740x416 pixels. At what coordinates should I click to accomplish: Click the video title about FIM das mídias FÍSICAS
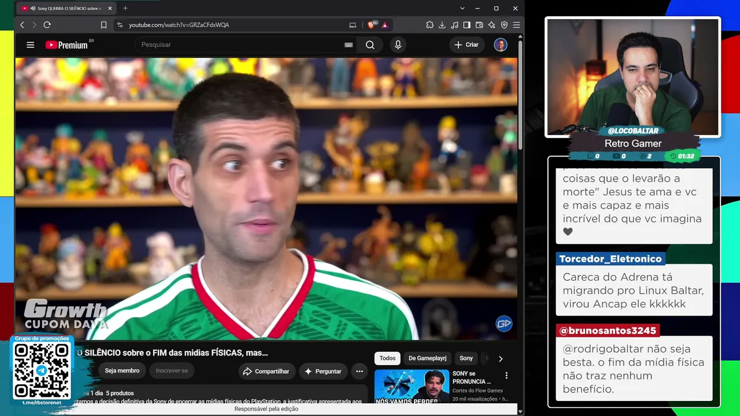tap(172, 352)
